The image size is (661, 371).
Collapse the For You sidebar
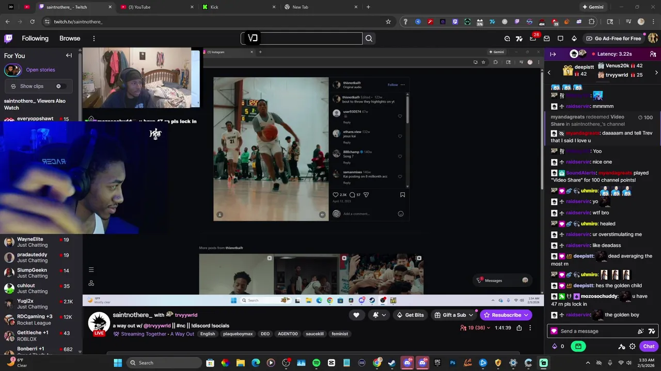pyautogui.click(x=69, y=55)
